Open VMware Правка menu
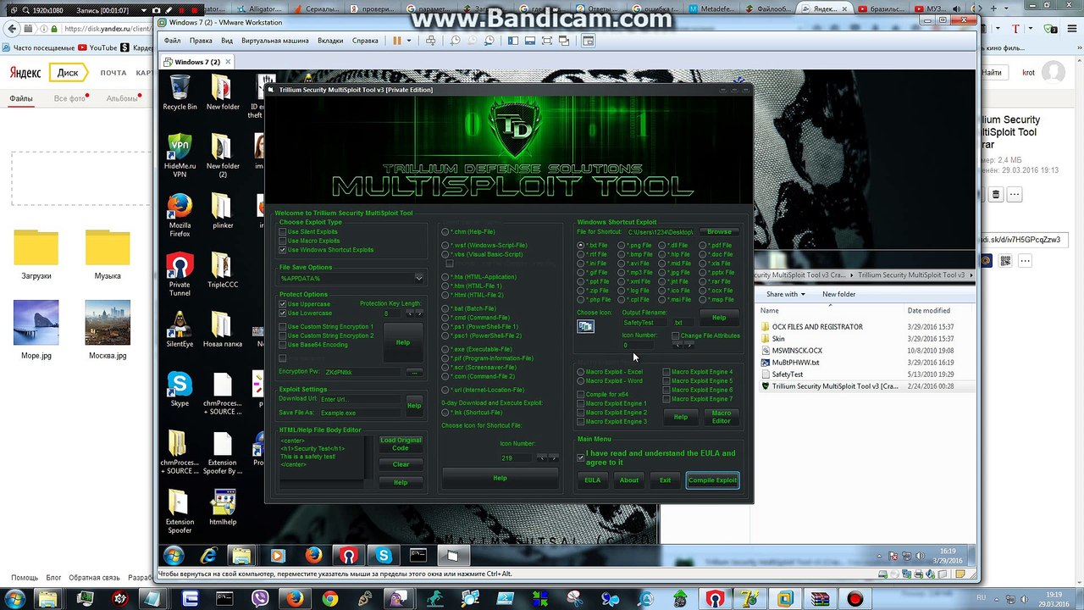Viewport: 1084px width, 610px height. click(201, 41)
